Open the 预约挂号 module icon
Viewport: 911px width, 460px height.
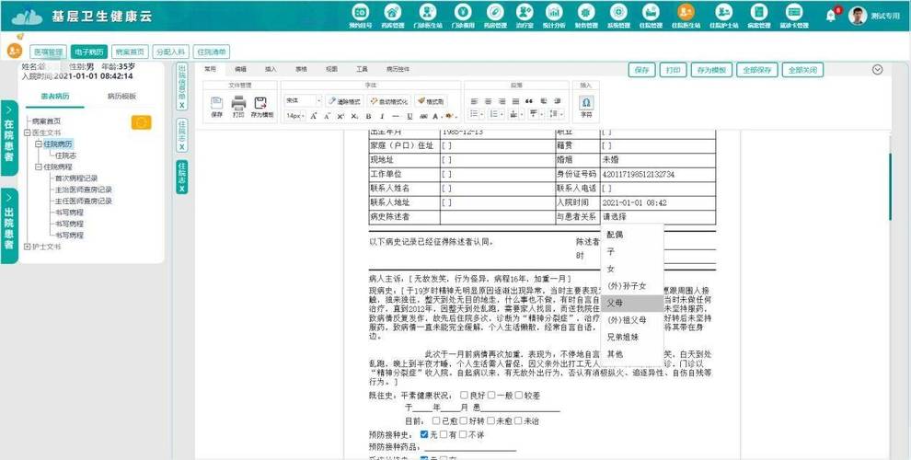click(x=361, y=12)
